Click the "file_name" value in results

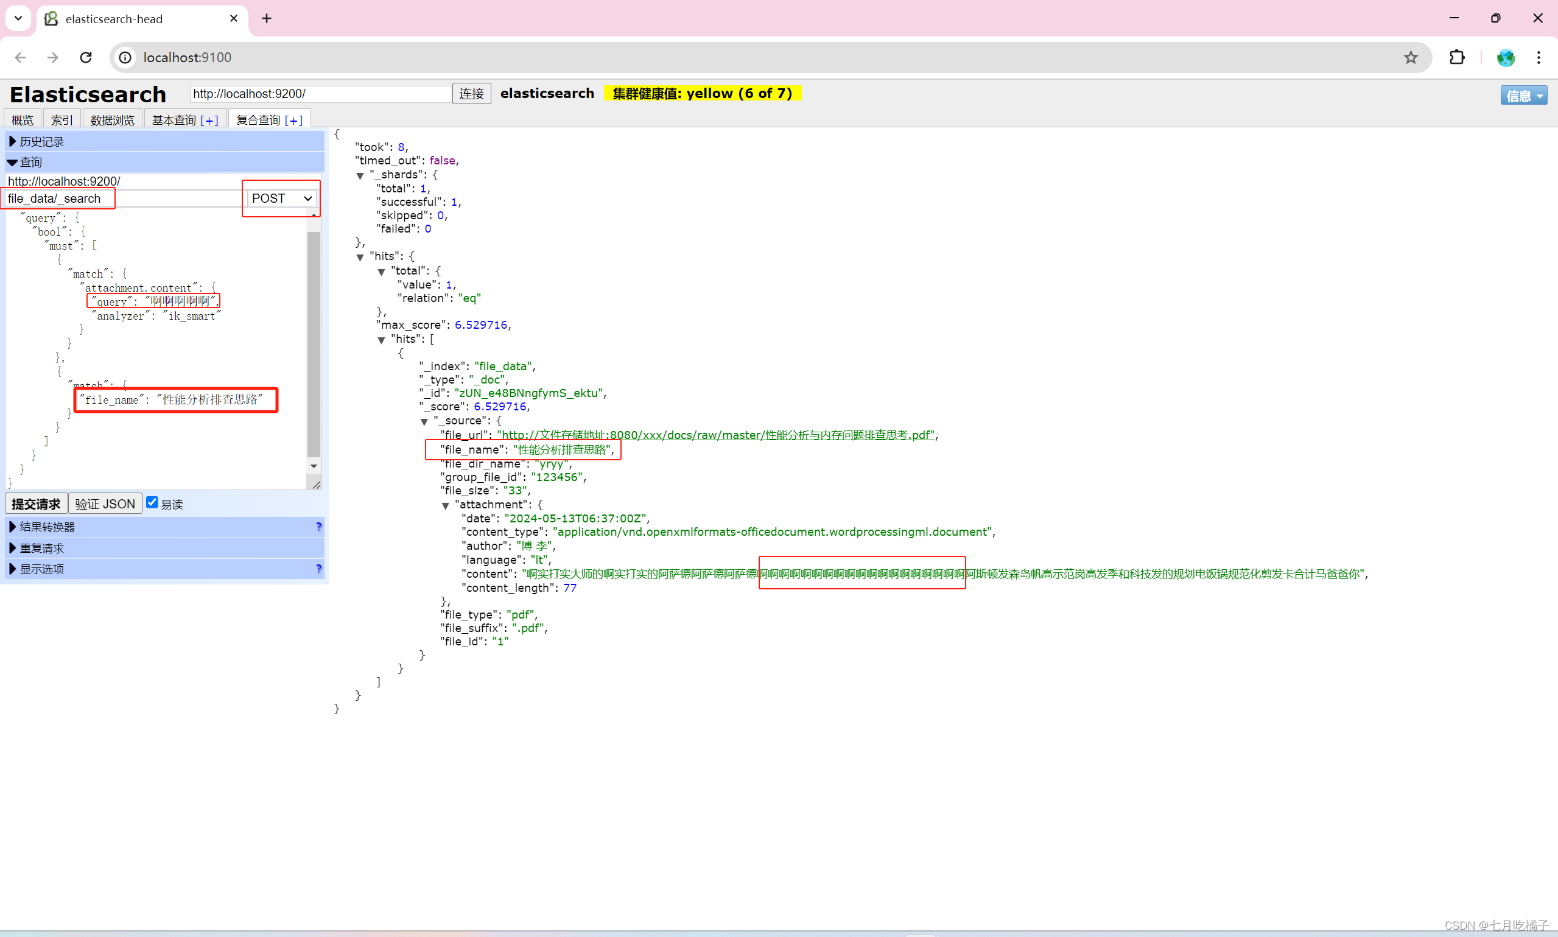tap(561, 449)
